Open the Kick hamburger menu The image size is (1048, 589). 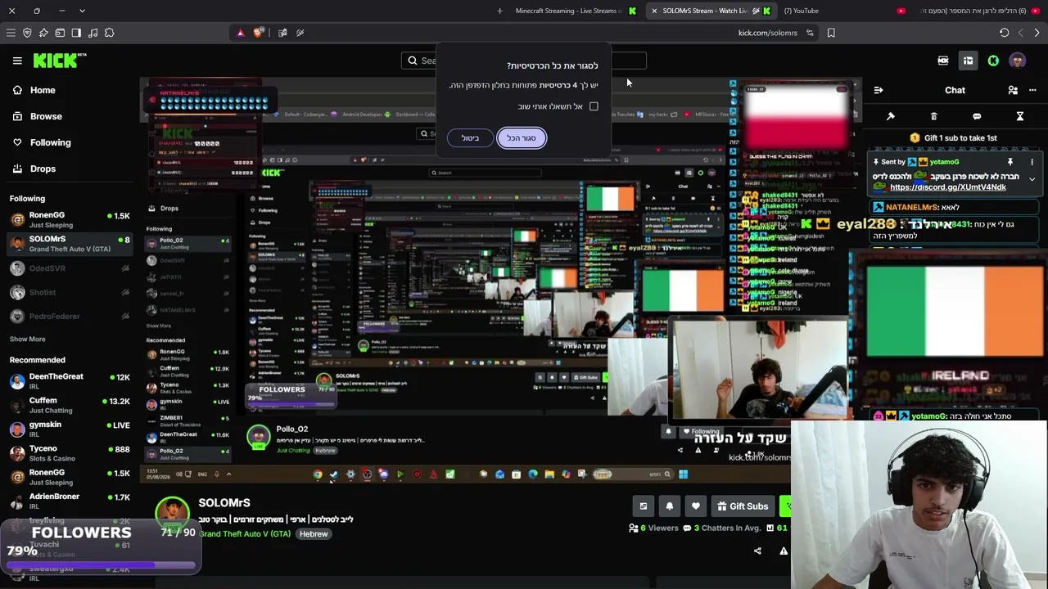click(x=17, y=61)
